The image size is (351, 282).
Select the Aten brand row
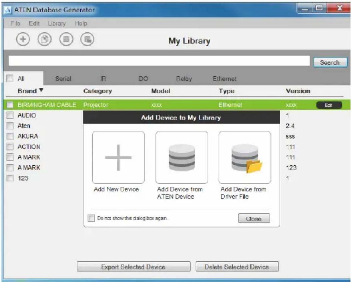pyautogui.click(x=24, y=126)
